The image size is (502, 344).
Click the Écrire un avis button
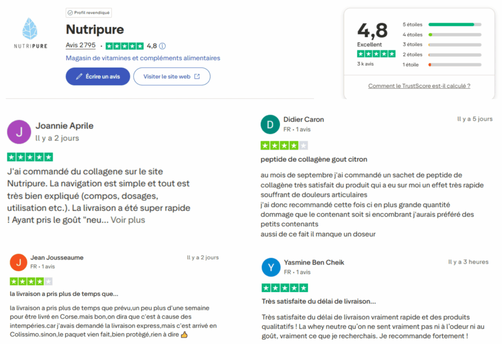click(98, 76)
